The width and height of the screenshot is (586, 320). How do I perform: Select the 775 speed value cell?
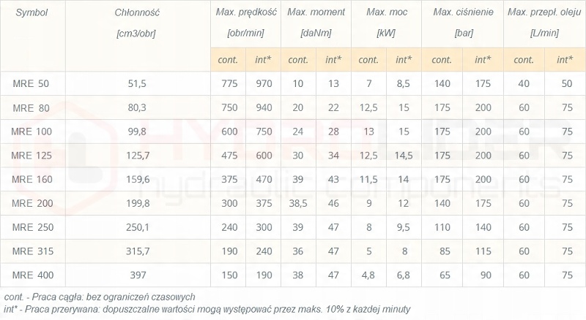[x=229, y=84]
